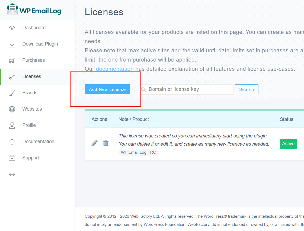This screenshot has height=231, width=304.
Task: Click the Purchases cart icon
Action: pyautogui.click(x=12, y=60)
